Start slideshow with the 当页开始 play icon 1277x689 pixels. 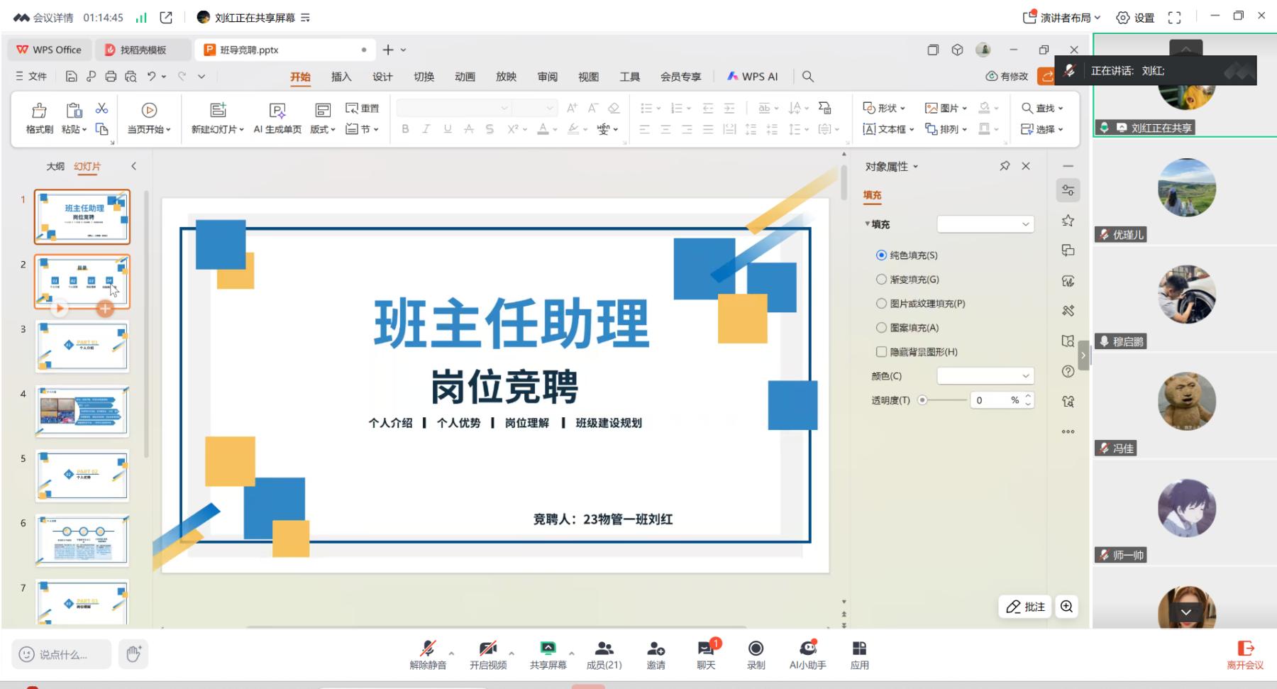point(149,110)
